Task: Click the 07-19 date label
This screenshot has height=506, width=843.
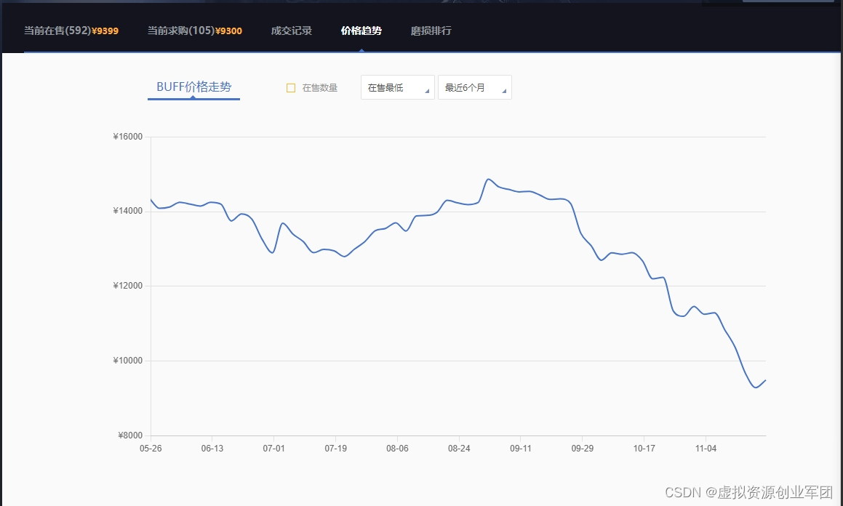Action: coord(335,449)
